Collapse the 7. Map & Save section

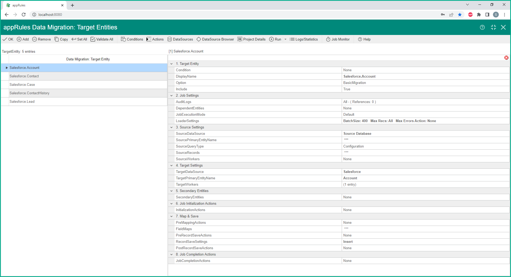tap(171, 216)
